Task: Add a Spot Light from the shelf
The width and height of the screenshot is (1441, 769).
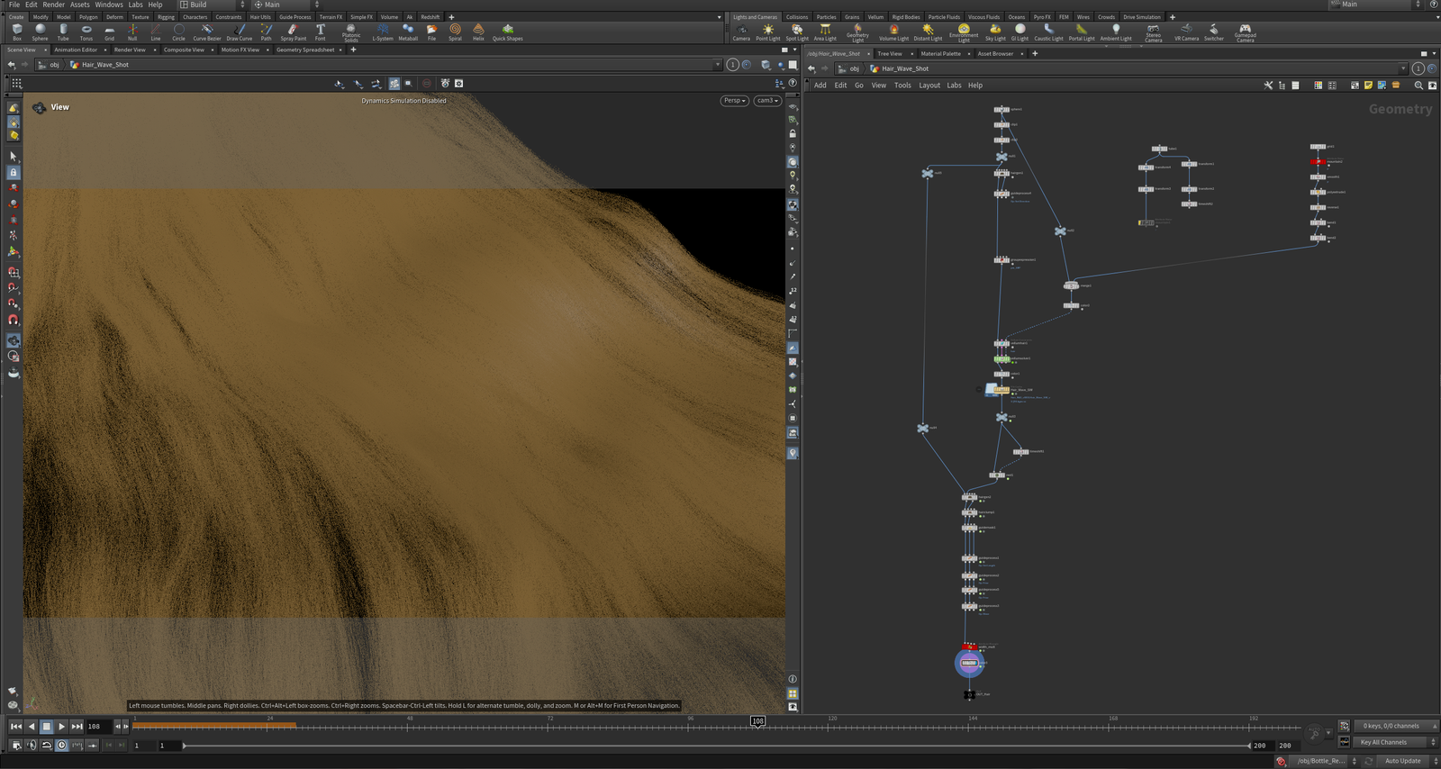Action: [797, 32]
